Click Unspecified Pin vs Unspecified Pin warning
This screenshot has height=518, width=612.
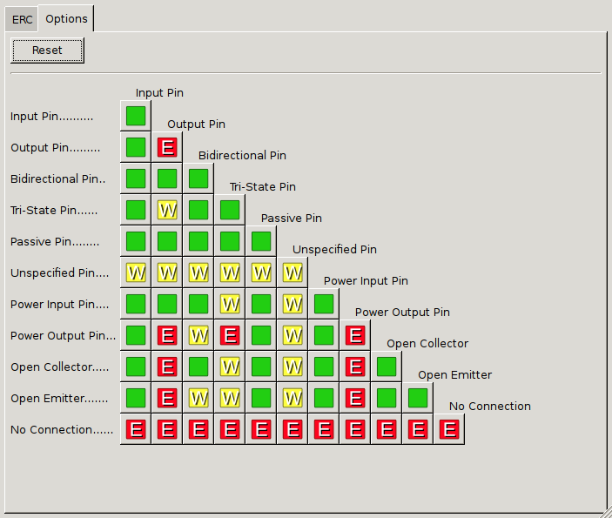(293, 272)
